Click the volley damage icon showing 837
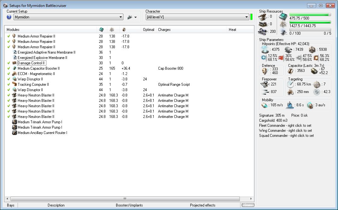The width and height of the screenshot is (338, 210). pos(265,92)
